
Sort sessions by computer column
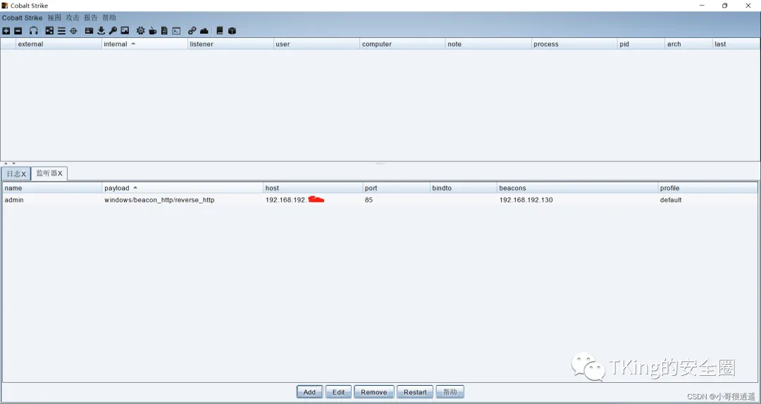pos(402,44)
